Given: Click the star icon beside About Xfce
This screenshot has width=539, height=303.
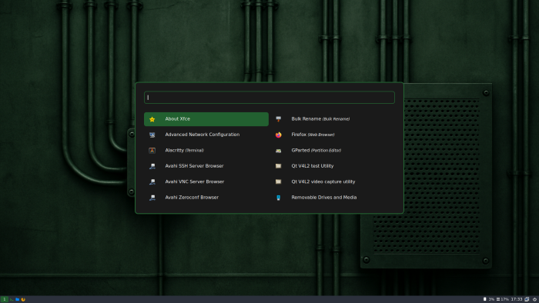Looking at the screenshot, I should coord(152,119).
